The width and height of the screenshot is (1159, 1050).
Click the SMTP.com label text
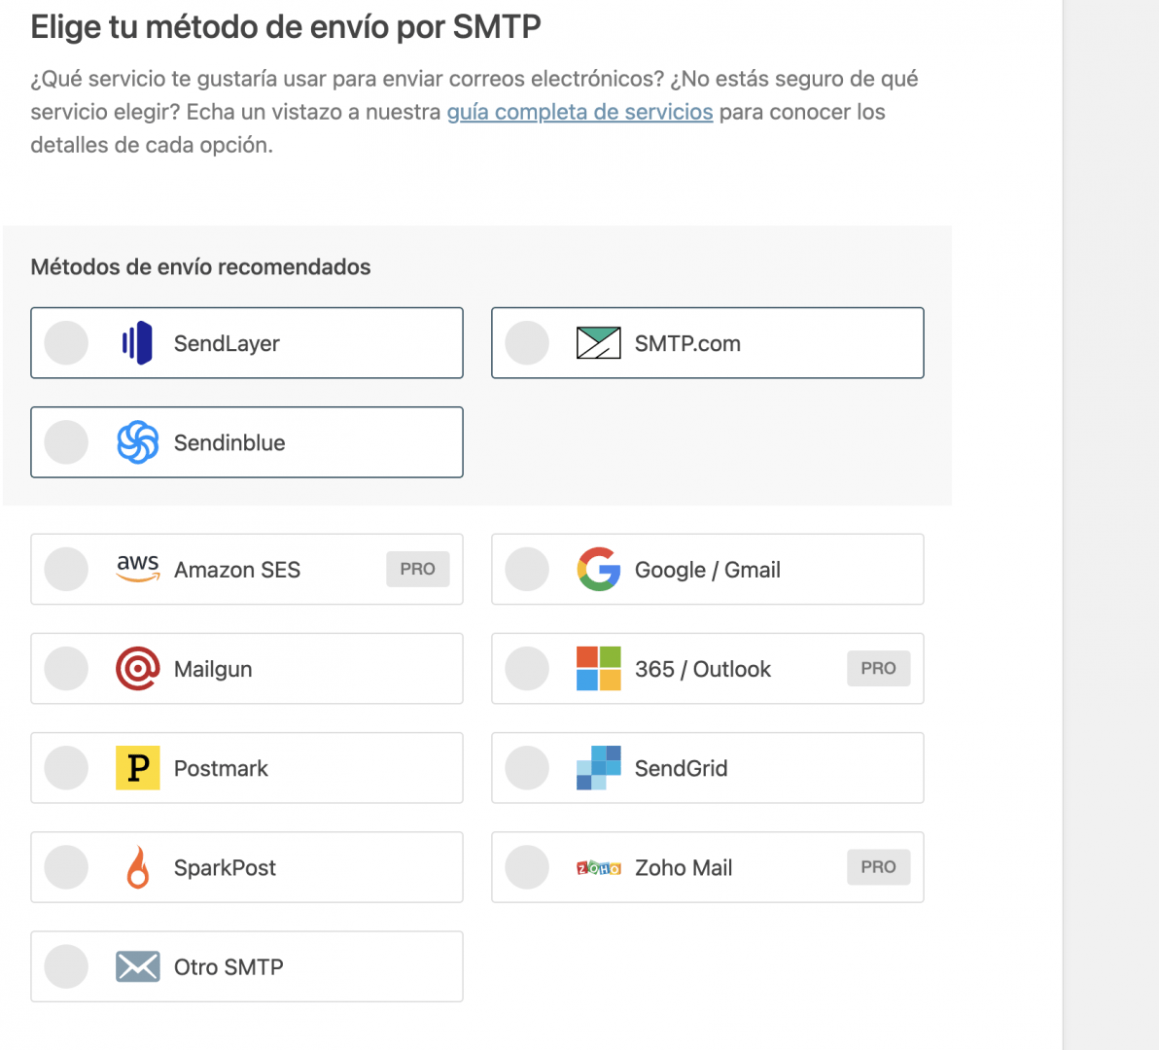[x=687, y=343]
